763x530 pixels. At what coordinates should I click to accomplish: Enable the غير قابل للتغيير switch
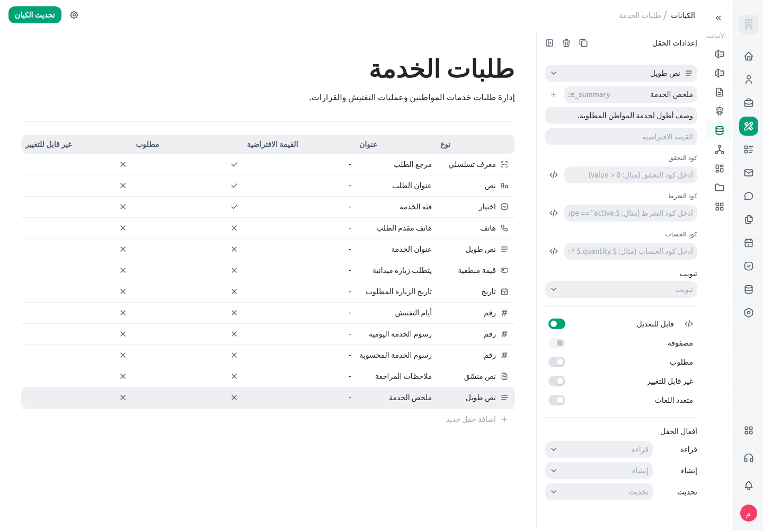(557, 381)
